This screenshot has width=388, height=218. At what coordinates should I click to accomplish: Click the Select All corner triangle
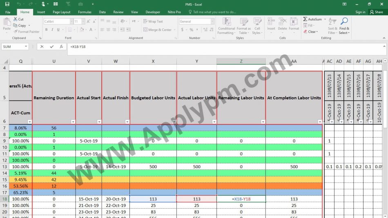[x=5, y=61]
